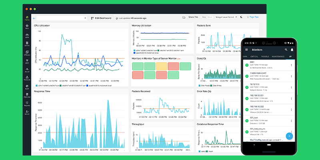
Task: Open the 1 NEW-RBM-CART monitor row
Action: point(268,76)
